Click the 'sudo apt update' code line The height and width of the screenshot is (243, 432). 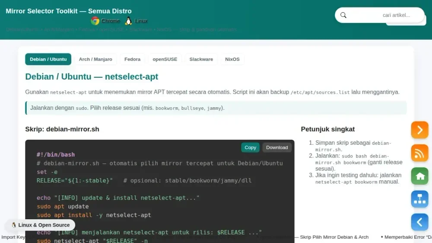click(x=63, y=207)
